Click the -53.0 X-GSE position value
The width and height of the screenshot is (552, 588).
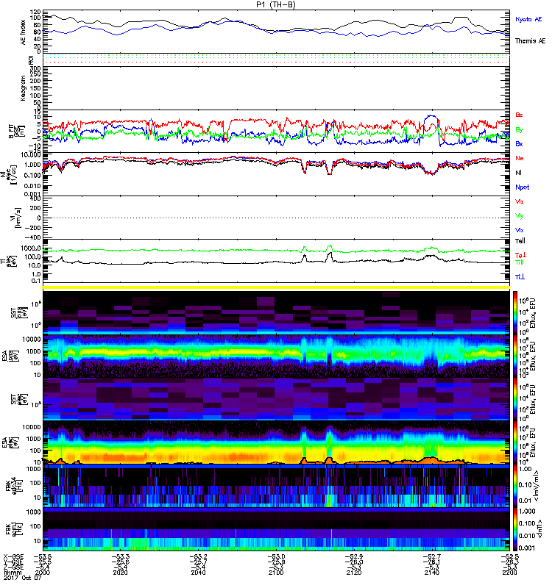pos(276,556)
